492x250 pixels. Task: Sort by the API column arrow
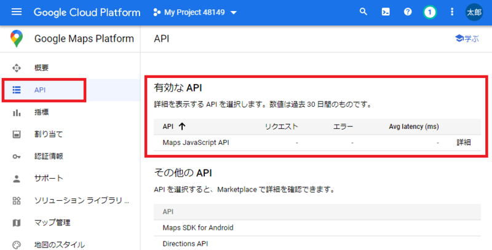pyautogui.click(x=182, y=127)
